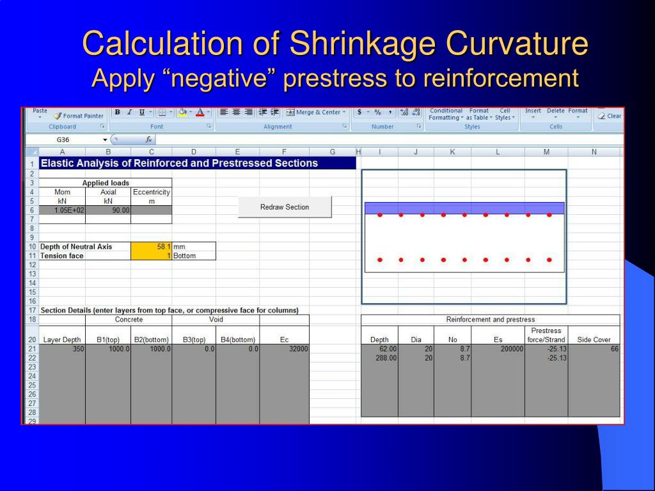
Task: Click the Name Box showing G36
Action: point(63,140)
